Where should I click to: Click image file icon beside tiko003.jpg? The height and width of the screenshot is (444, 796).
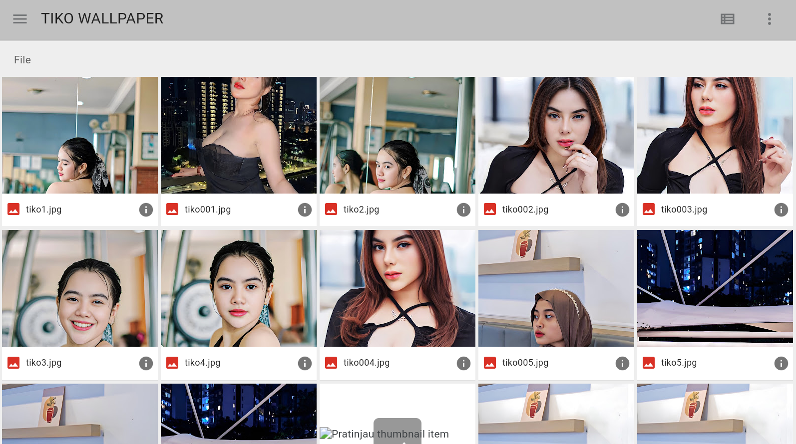pos(649,210)
